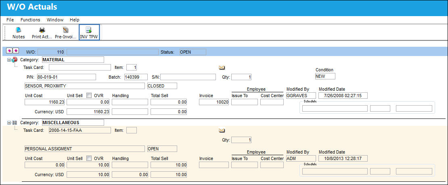This screenshot has width=448, height=185.
Task: Click the Invoice field showing 10020
Action: point(214,102)
